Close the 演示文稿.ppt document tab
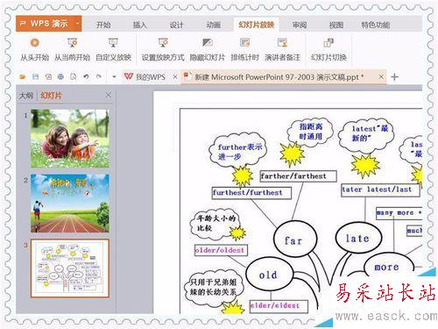The height and width of the screenshot is (329, 438). point(381,77)
